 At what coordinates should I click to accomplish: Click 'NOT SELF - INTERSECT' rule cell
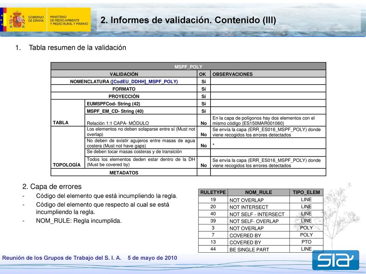(x=259, y=214)
